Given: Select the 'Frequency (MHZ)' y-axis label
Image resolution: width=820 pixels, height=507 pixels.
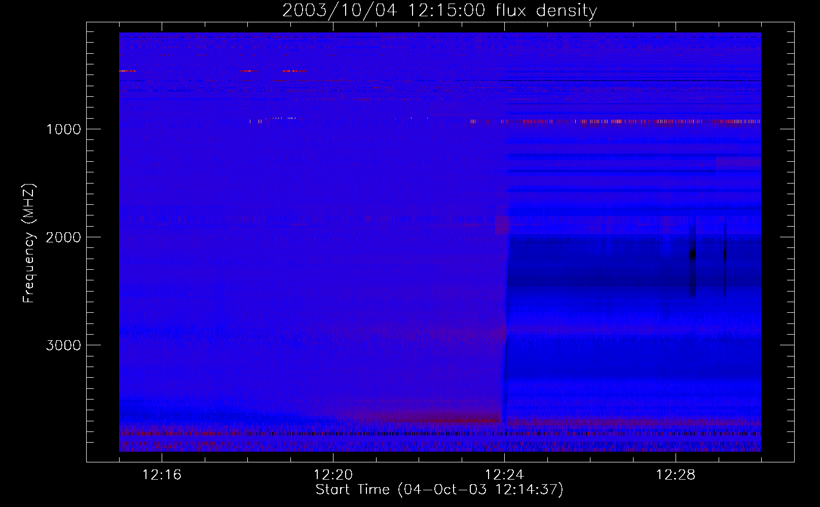Looking at the screenshot, I should pyautogui.click(x=29, y=243).
